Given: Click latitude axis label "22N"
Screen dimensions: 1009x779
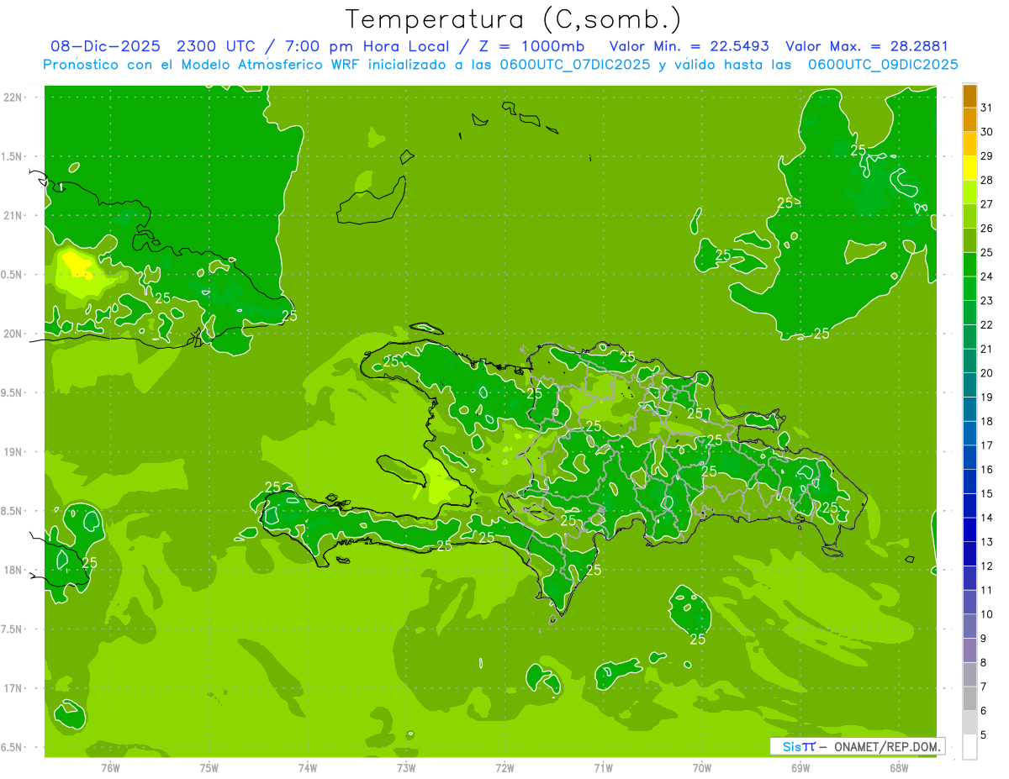Looking at the screenshot, I should (x=13, y=97).
